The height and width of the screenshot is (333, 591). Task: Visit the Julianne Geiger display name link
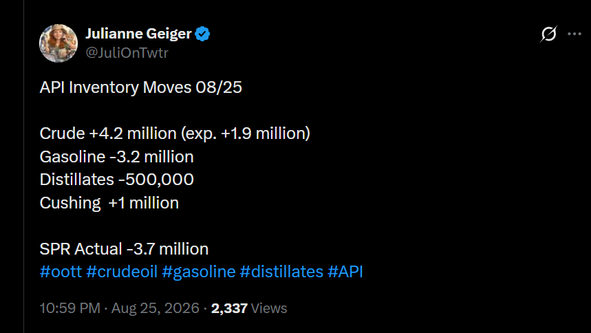coord(138,34)
